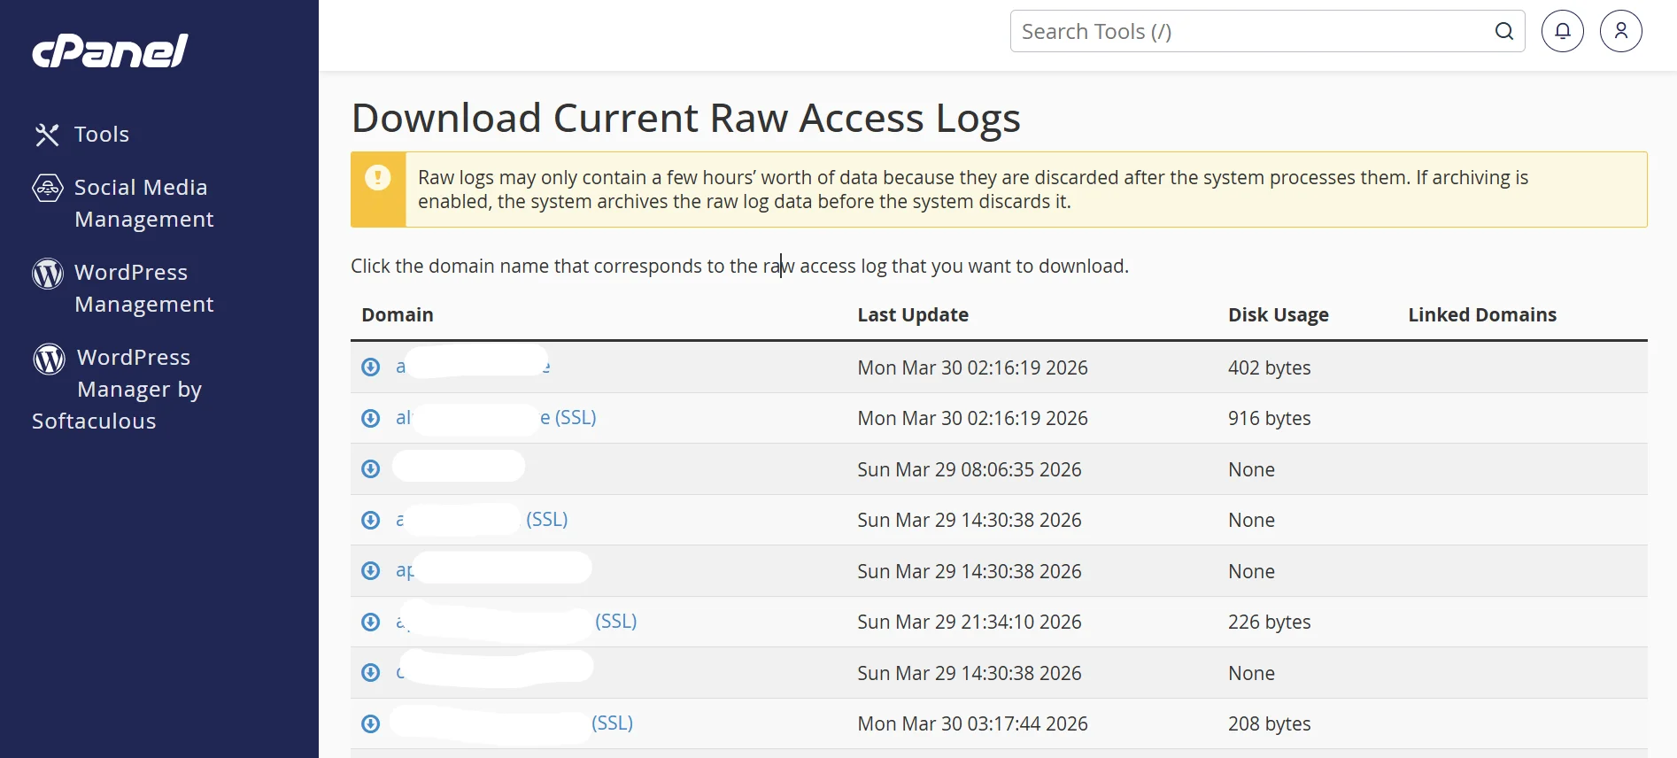Download icon for the 208 bytes row
1677x758 pixels.
[371, 723]
